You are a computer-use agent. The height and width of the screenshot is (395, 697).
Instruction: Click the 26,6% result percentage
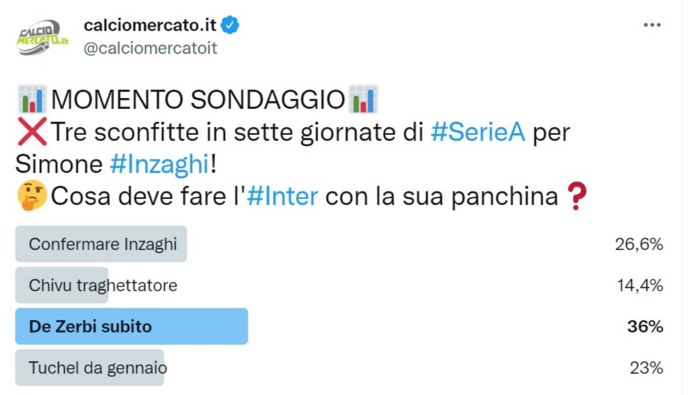pyautogui.click(x=639, y=244)
